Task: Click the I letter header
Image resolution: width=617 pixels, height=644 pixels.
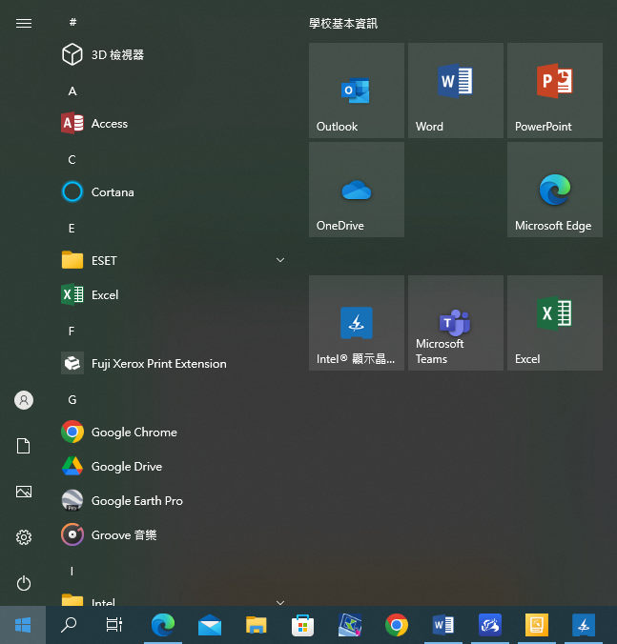Action: (72, 571)
